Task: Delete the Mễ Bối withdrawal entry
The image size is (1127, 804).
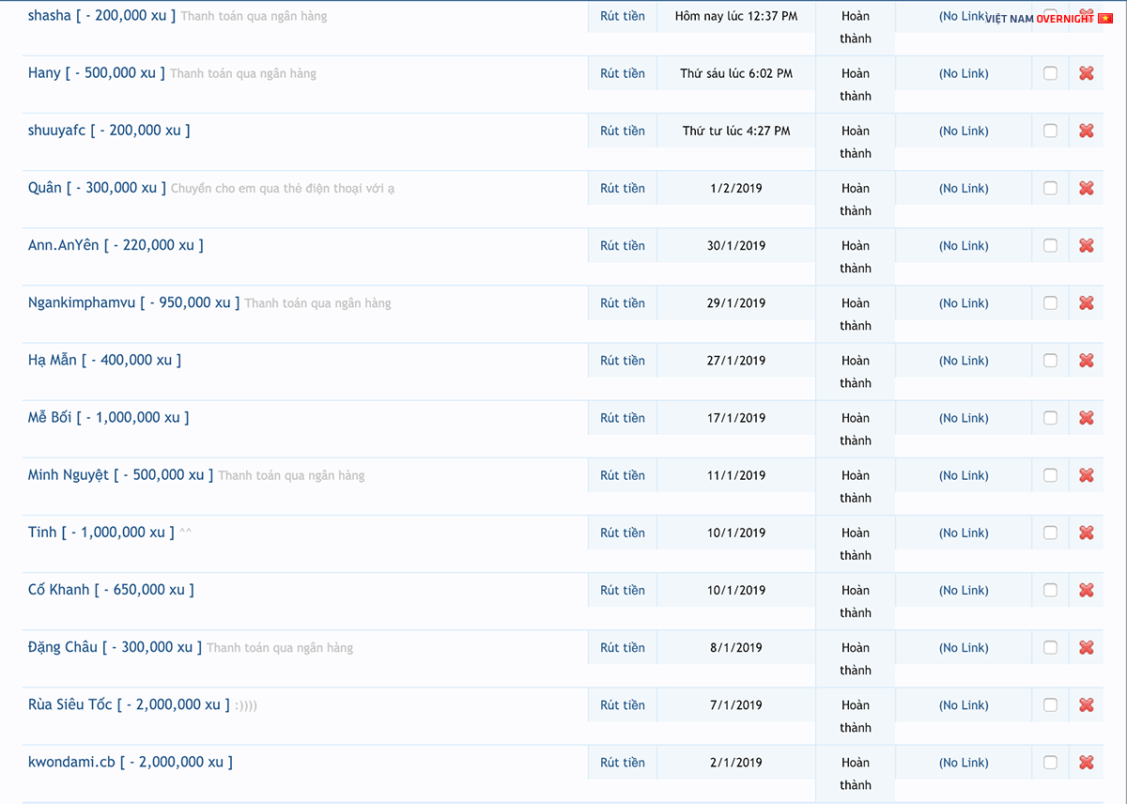Action: 1087,418
